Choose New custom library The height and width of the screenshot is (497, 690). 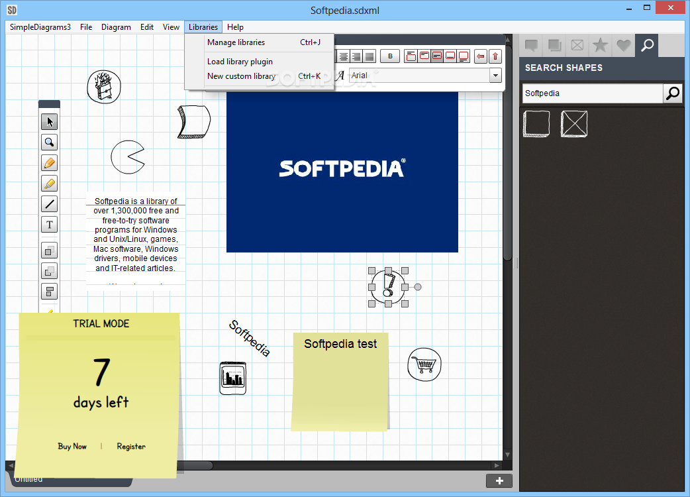[260, 76]
